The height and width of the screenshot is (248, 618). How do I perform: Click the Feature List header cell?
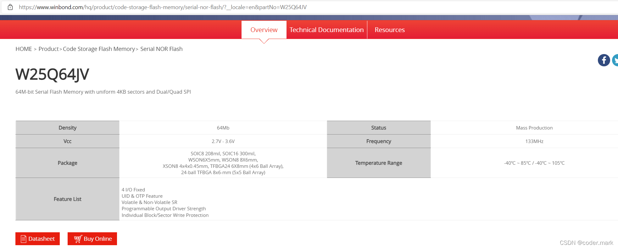coord(67,199)
